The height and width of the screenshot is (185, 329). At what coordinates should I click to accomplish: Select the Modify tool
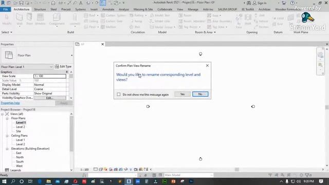point(7,20)
